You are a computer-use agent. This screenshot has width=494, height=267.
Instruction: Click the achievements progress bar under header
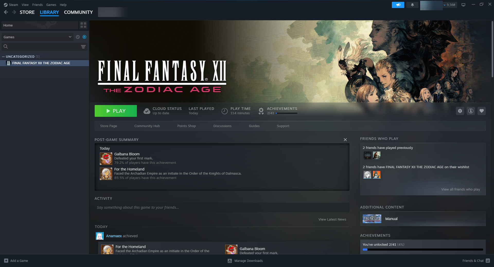(287, 113)
